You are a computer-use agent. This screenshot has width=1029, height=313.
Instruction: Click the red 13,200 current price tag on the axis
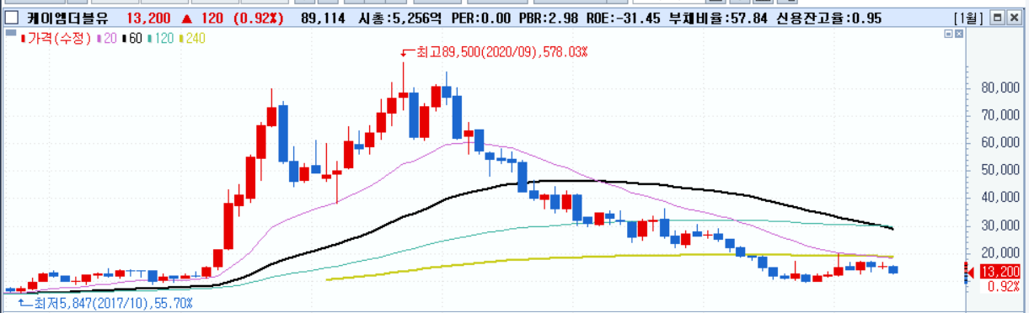point(1000,271)
